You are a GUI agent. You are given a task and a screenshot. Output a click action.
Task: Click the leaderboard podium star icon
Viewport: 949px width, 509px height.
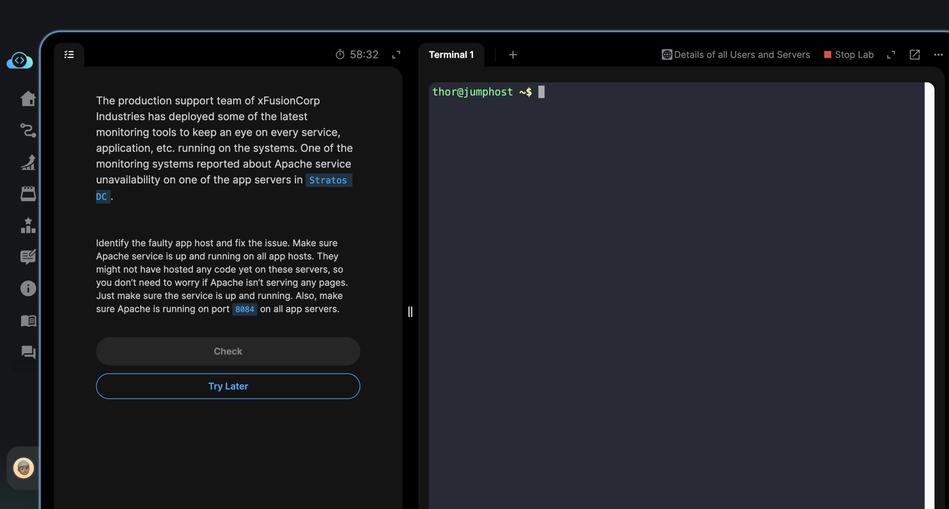(x=28, y=225)
